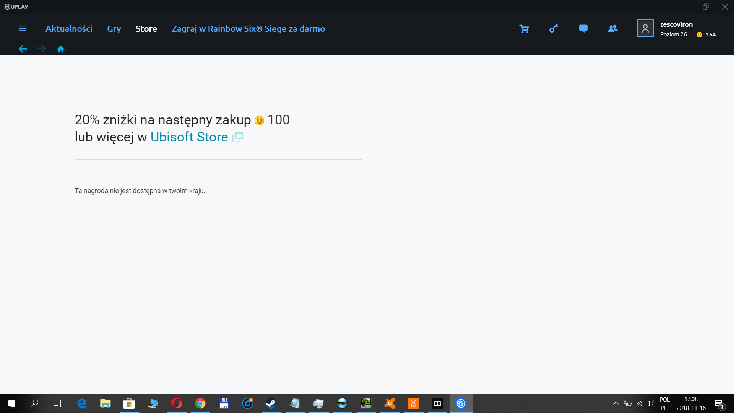The height and width of the screenshot is (413, 734).
Task: Open tescoviron profile name
Action: pyautogui.click(x=676, y=24)
